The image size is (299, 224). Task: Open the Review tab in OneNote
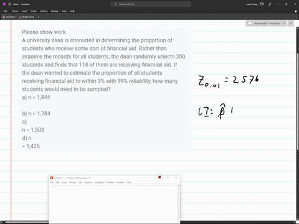(55, 11)
